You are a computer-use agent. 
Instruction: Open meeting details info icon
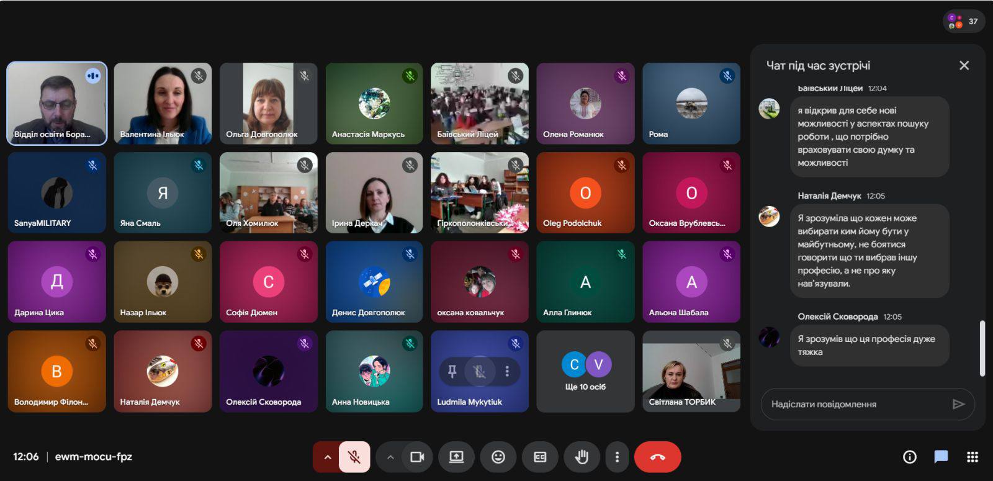(x=909, y=457)
